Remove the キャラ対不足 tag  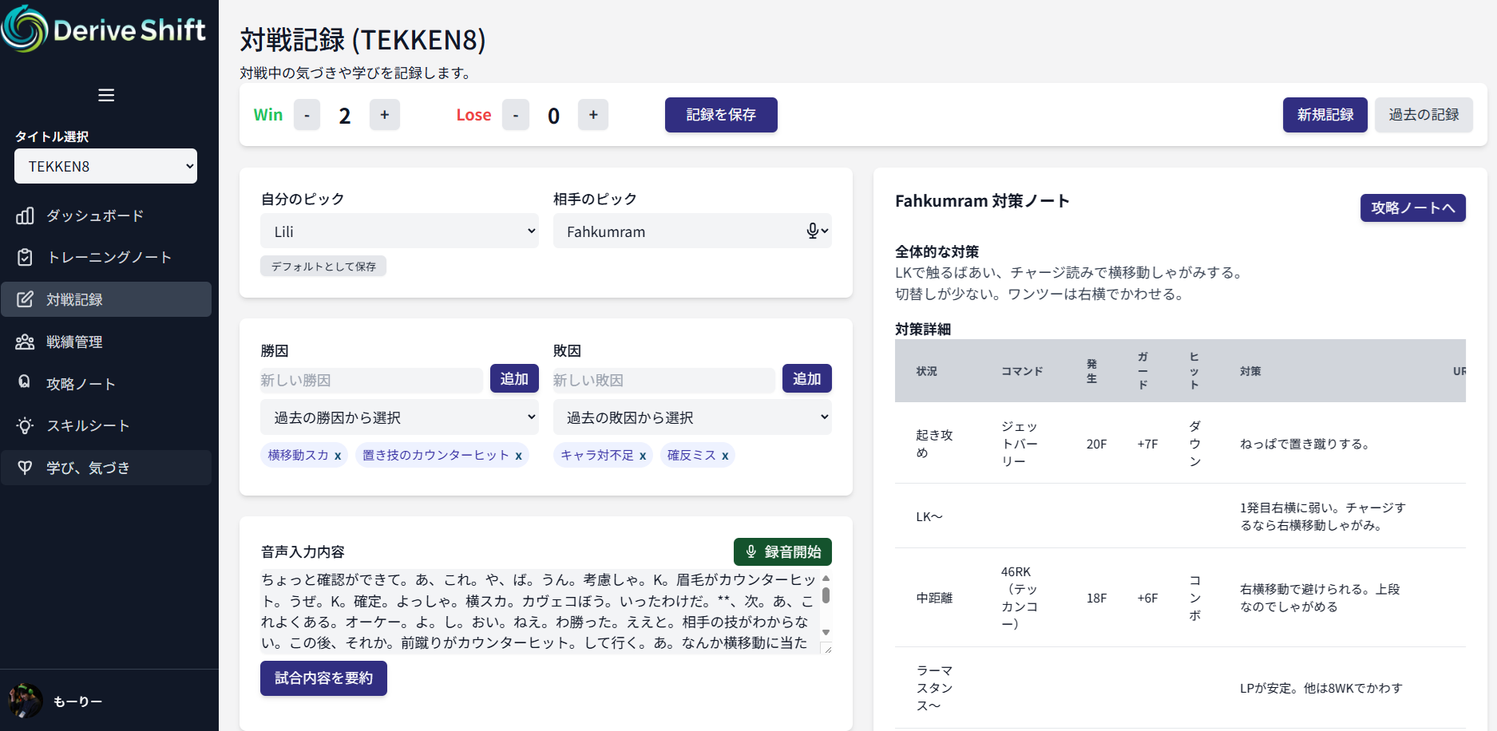pos(643,456)
